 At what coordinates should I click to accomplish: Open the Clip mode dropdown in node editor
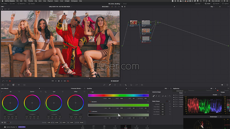point(212,7)
